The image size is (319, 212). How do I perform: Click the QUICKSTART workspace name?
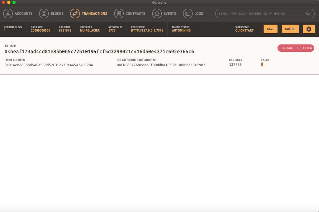coord(244,31)
